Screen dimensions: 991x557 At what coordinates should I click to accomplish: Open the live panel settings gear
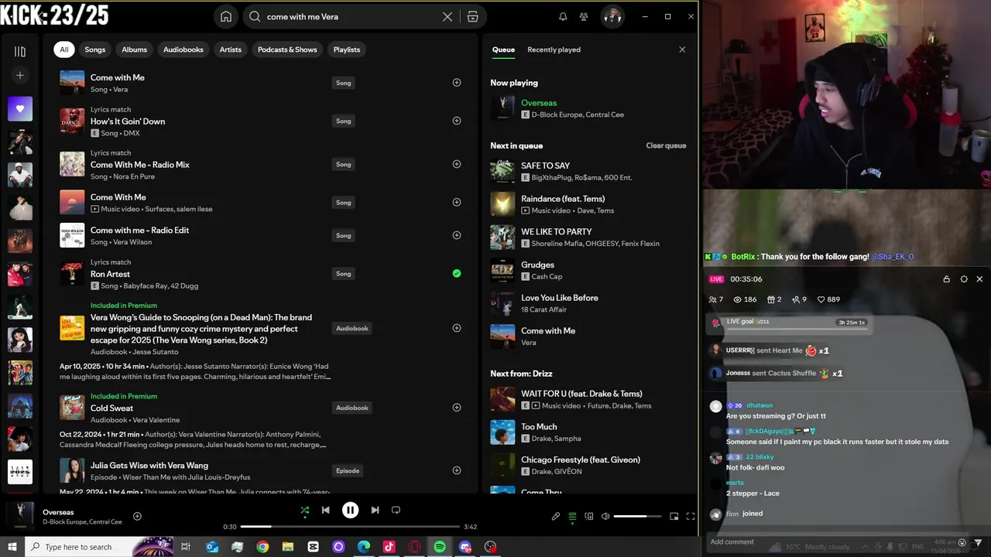point(964,279)
